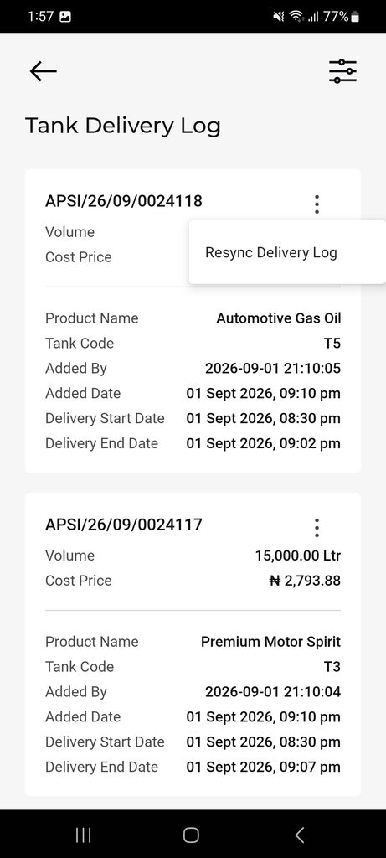
Task: Open delivery record APSI/26/09/0024117
Action: tap(124, 525)
